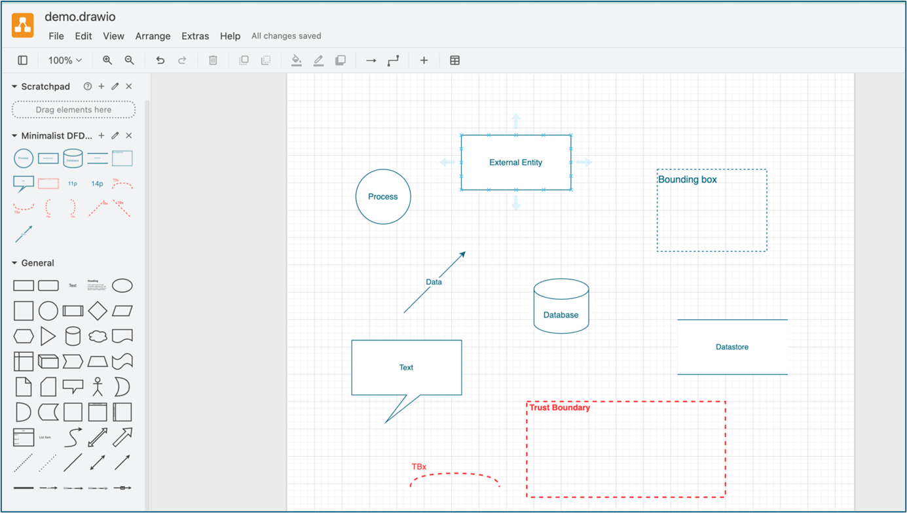Undo the last action
This screenshot has height=513, width=907.
160,60
